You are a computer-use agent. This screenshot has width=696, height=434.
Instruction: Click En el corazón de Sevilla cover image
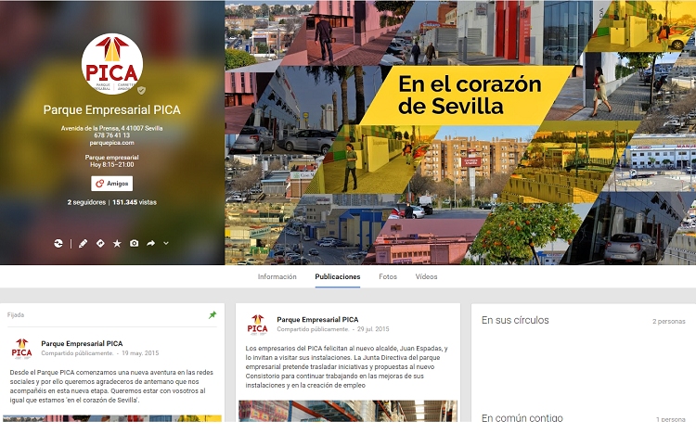coord(460,133)
